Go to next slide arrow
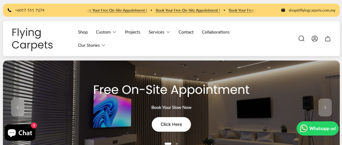The width and height of the screenshot is (342, 145). (x=325, y=108)
